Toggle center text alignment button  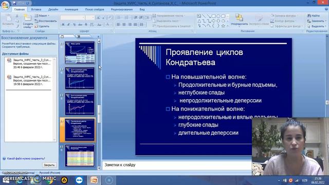coord(124,25)
